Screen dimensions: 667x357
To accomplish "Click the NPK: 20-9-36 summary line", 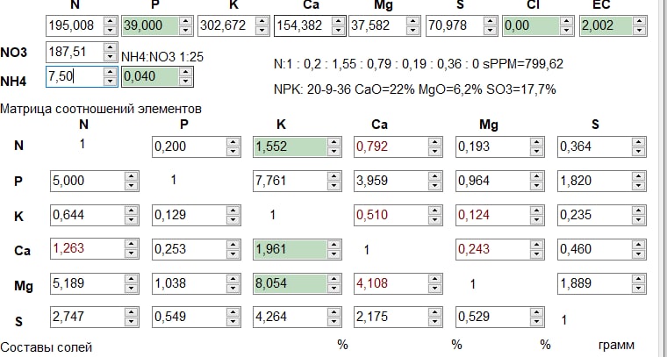I will pos(415,89).
